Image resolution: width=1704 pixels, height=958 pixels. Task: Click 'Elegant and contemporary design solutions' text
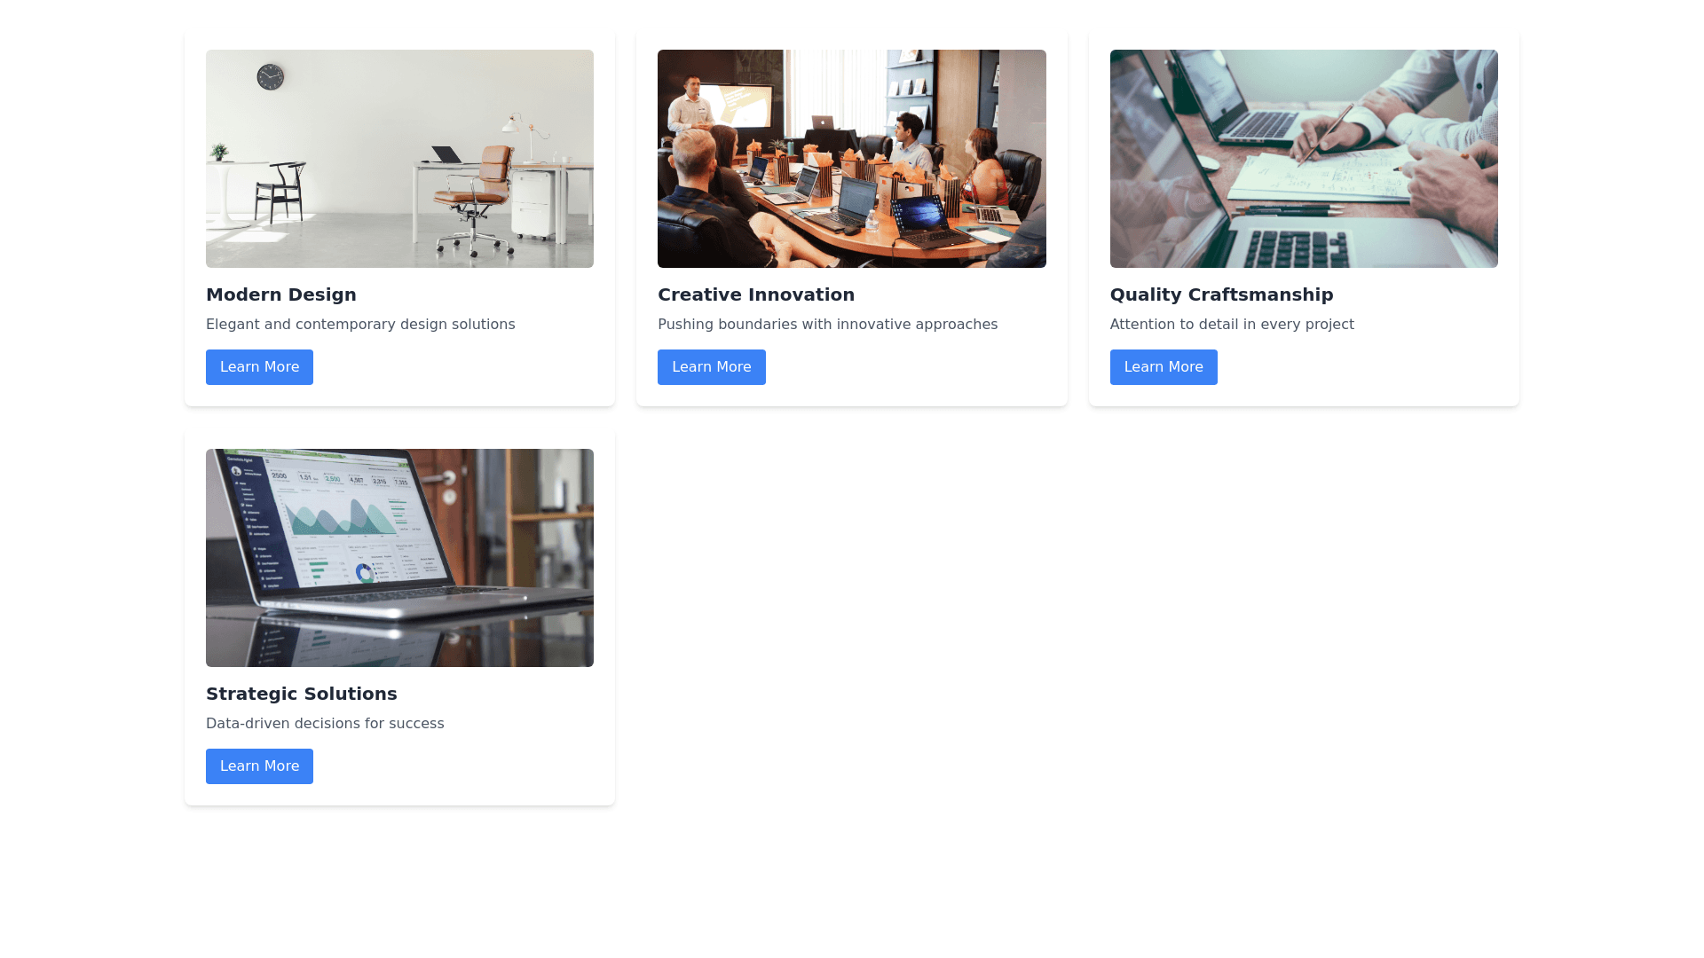360,325
